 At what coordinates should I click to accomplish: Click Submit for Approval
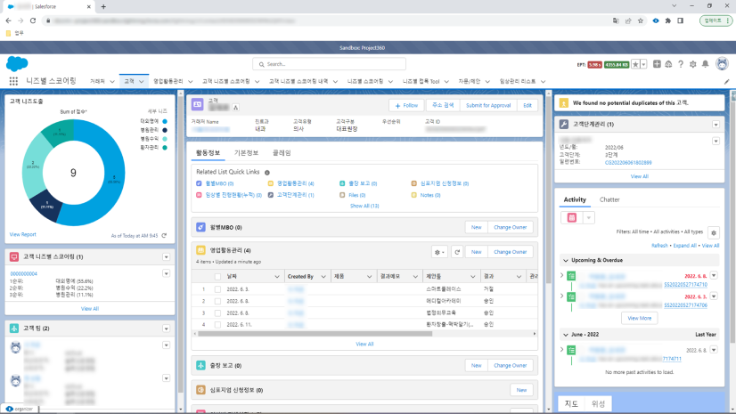(488, 105)
